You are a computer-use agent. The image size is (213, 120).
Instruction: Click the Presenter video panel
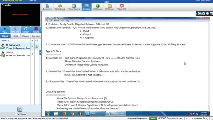pyautogui.click(x=20, y=15)
